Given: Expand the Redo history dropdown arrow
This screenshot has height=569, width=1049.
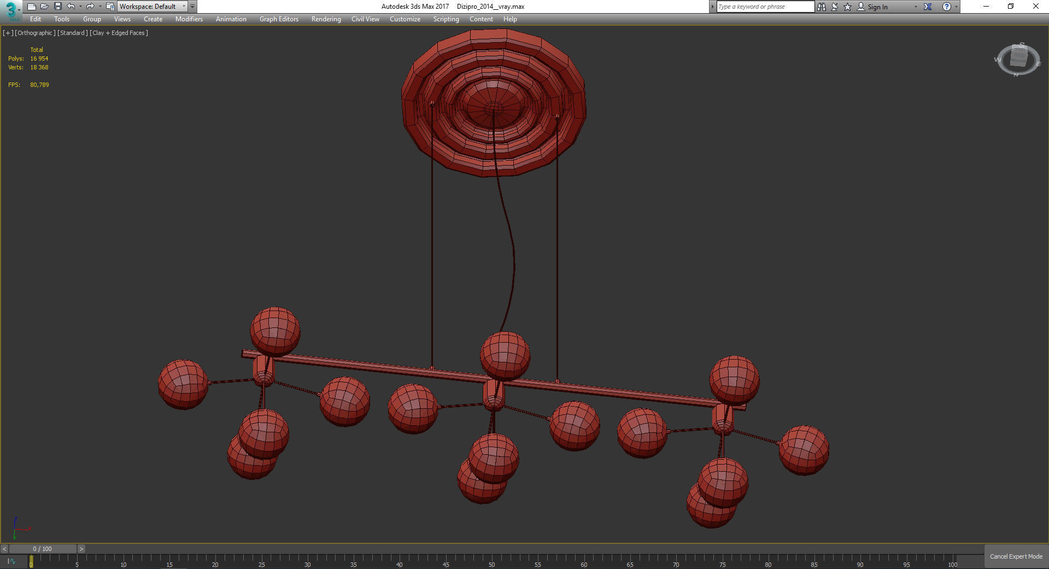Looking at the screenshot, I should 100,7.
